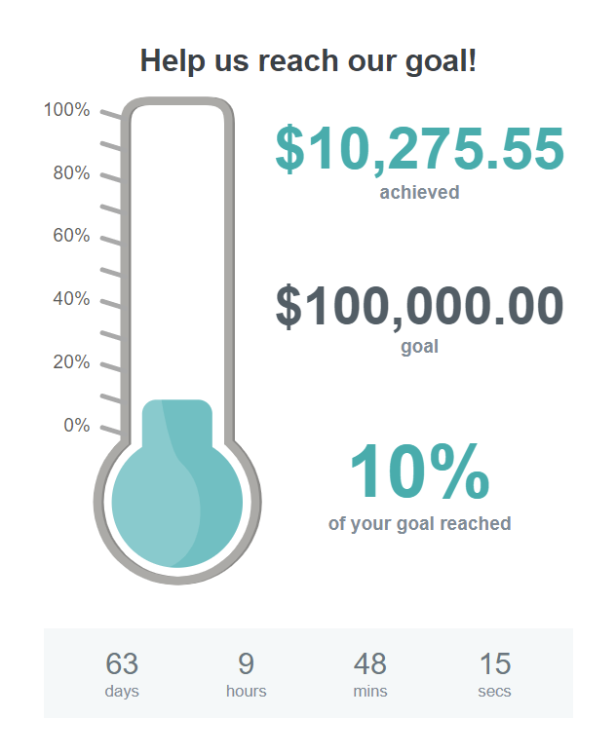The height and width of the screenshot is (755, 616).
Task: Select the $100,000.00 goal amount
Action: click(x=419, y=305)
